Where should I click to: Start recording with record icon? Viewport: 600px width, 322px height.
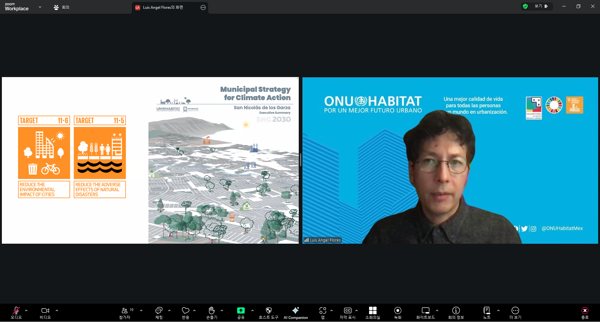398,310
